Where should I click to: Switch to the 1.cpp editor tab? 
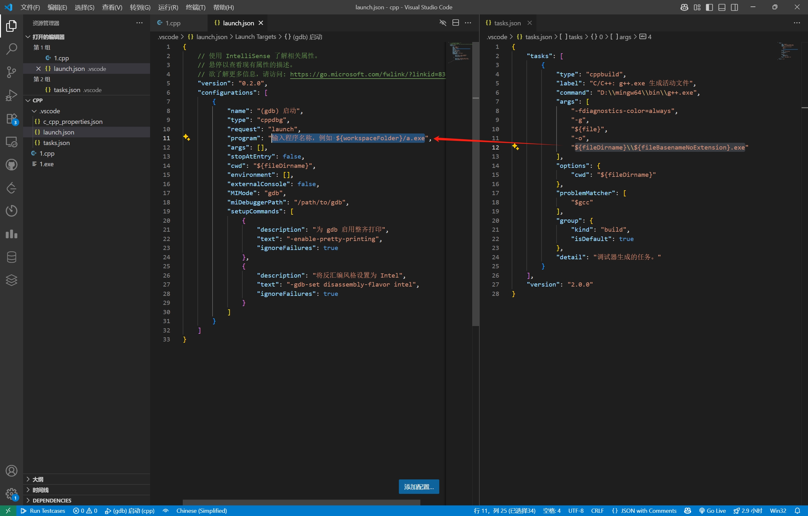click(x=173, y=23)
